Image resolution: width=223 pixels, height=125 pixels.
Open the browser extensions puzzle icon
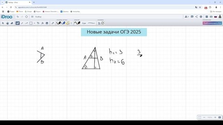click(210, 7)
